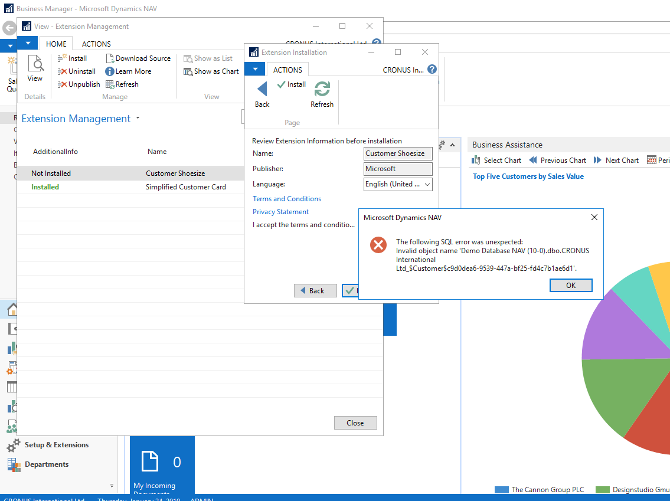Screen dimensions: 670x501
Task: Click Previous Chart in Business Assistance
Action: [x=557, y=160]
